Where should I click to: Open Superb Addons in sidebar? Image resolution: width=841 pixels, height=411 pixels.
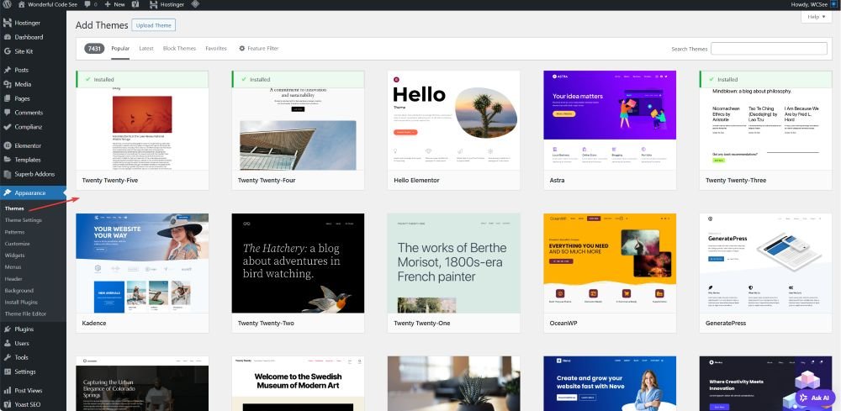click(x=33, y=174)
